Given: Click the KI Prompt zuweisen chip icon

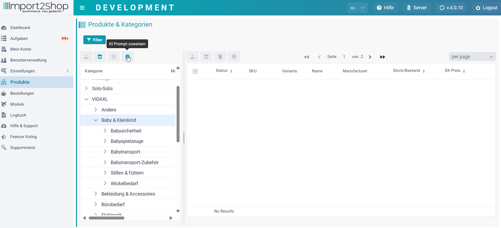Looking at the screenshot, I should [x=128, y=57].
